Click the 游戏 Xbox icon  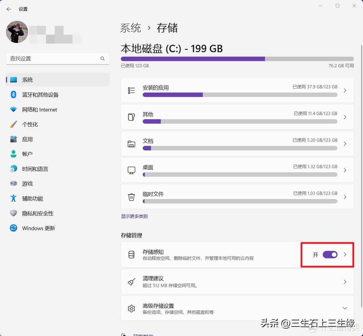[x=13, y=183]
